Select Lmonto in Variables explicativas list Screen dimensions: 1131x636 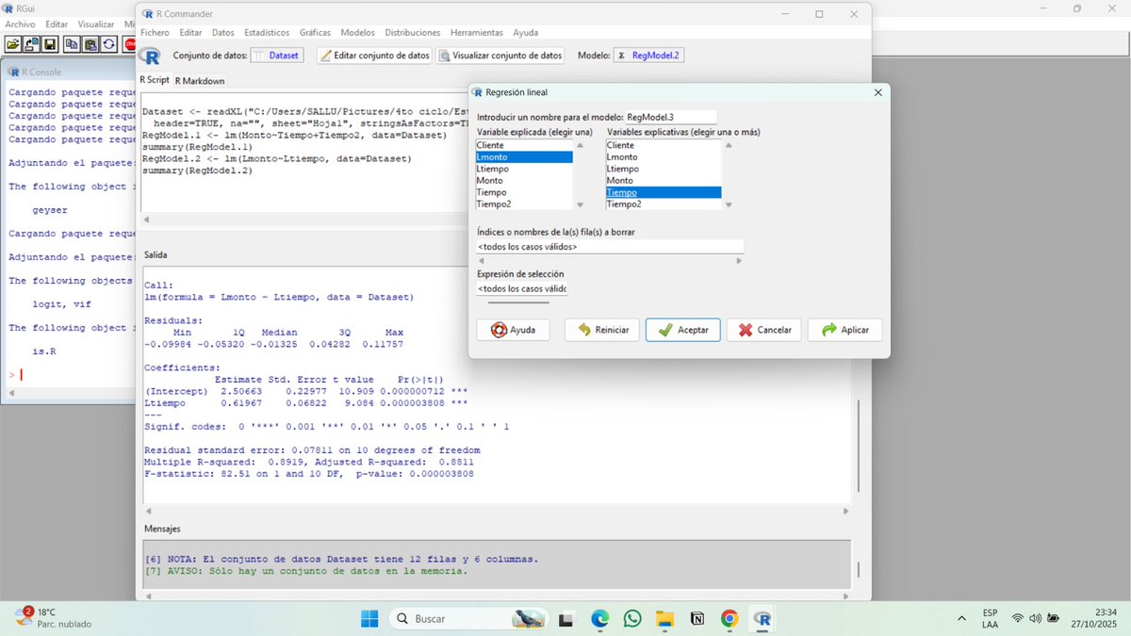click(x=664, y=157)
